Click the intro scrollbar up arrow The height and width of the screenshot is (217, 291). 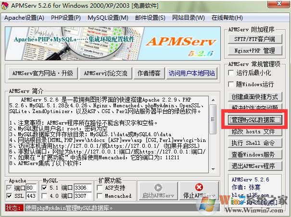(x=213, y=101)
